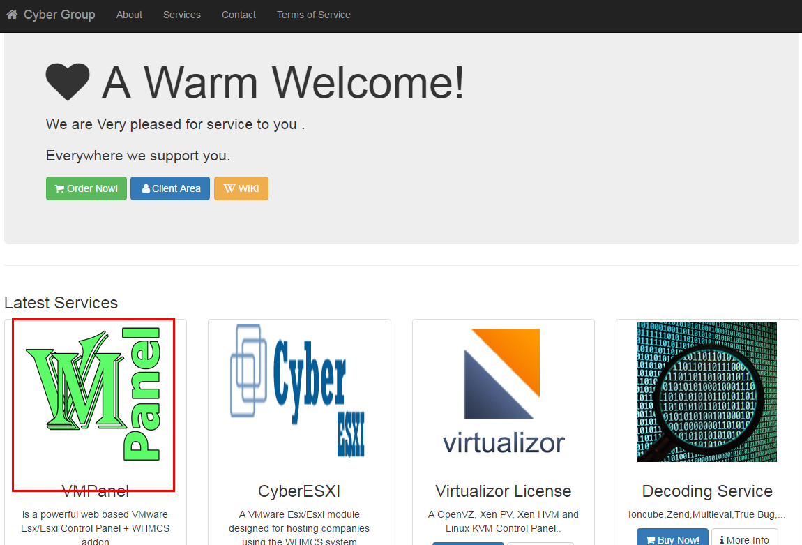Click the "powerful web based VMware" VMPanel description
This screenshot has width=802, height=545.
[95, 528]
